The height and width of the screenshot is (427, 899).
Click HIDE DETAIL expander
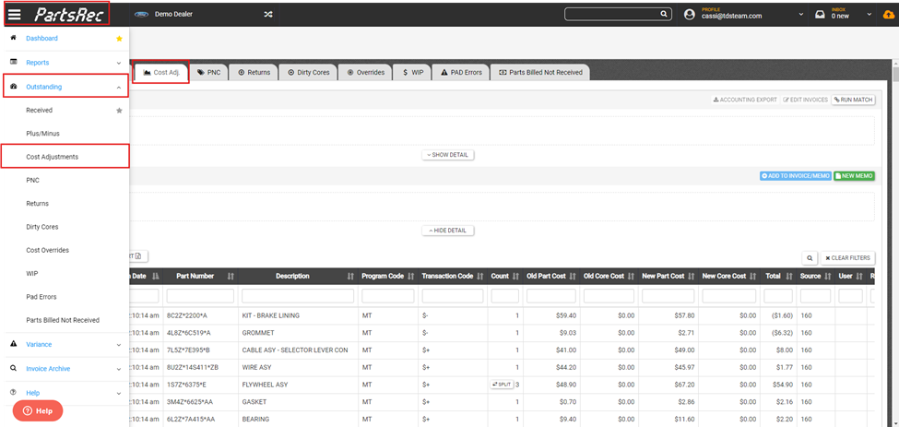pos(448,231)
